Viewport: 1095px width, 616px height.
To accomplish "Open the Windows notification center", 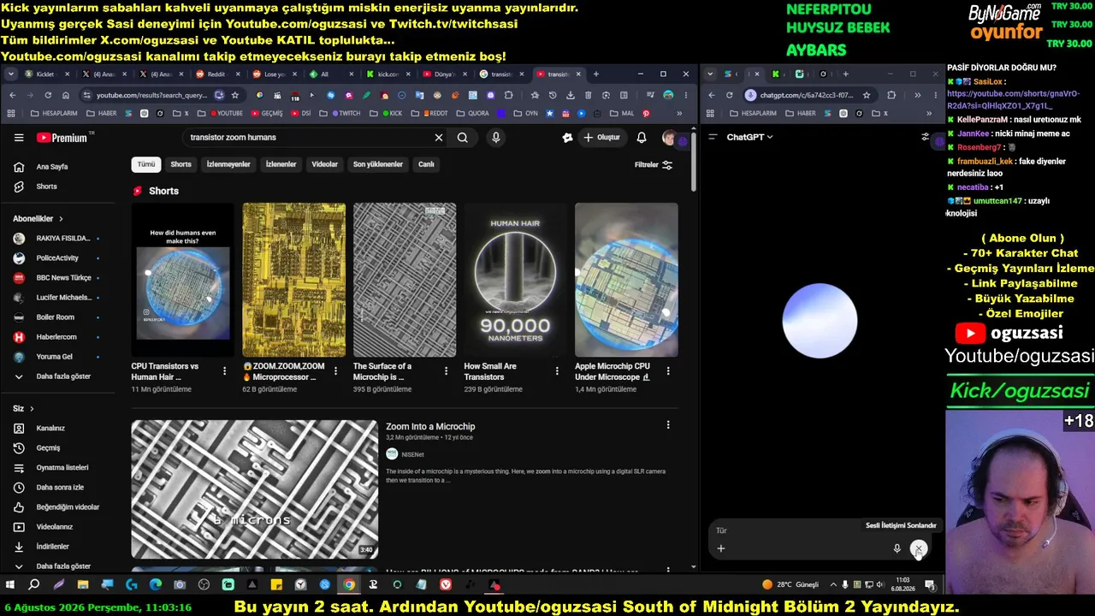I will coord(930,585).
